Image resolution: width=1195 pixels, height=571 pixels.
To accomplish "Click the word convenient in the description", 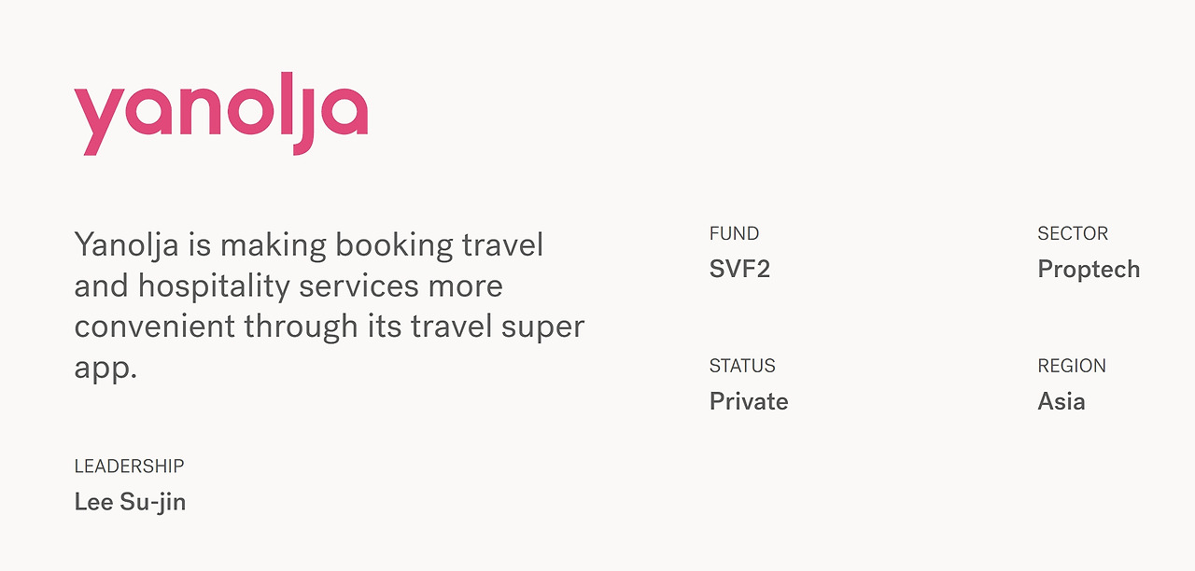I will point(155,327).
